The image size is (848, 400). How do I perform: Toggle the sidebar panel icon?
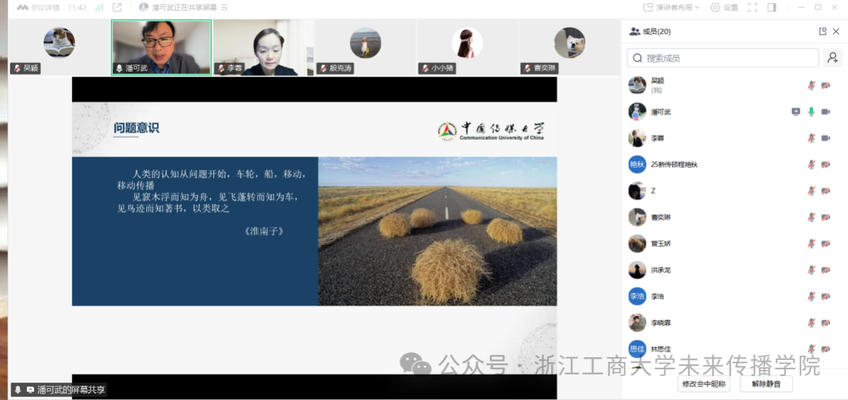[x=772, y=7]
